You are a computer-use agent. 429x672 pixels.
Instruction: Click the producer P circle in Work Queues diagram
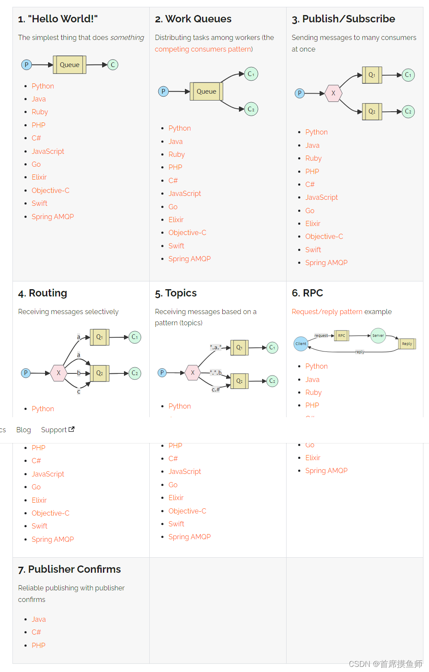[163, 92]
